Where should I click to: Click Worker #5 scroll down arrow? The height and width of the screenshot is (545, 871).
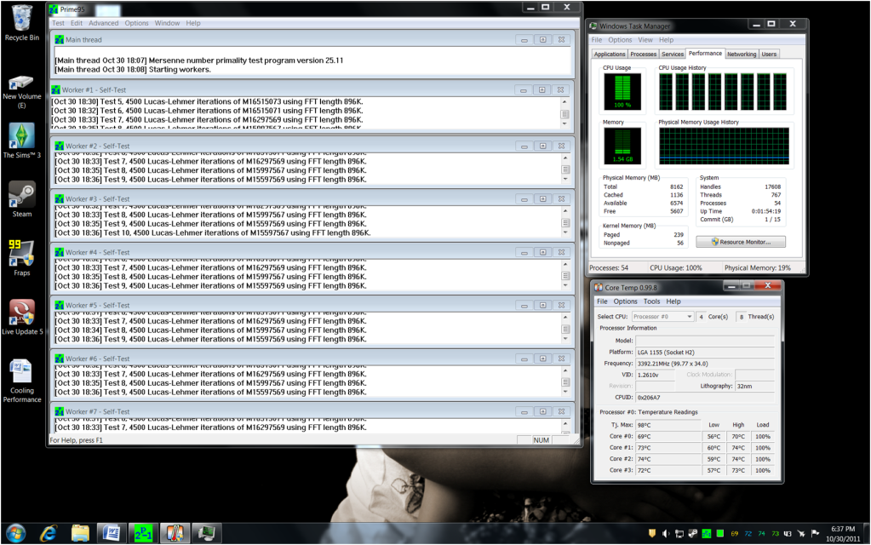[x=565, y=339]
